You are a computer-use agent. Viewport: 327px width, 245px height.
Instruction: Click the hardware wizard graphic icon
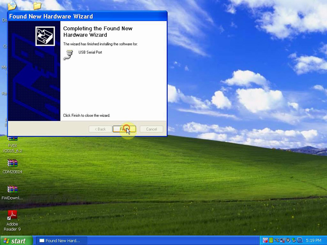(x=45, y=36)
